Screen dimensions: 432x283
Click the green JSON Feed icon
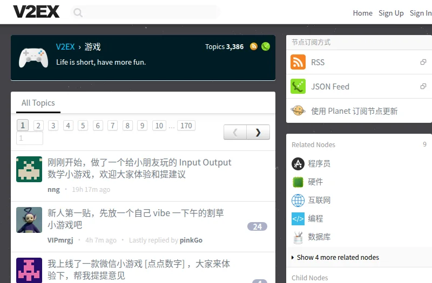pos(298,86)
